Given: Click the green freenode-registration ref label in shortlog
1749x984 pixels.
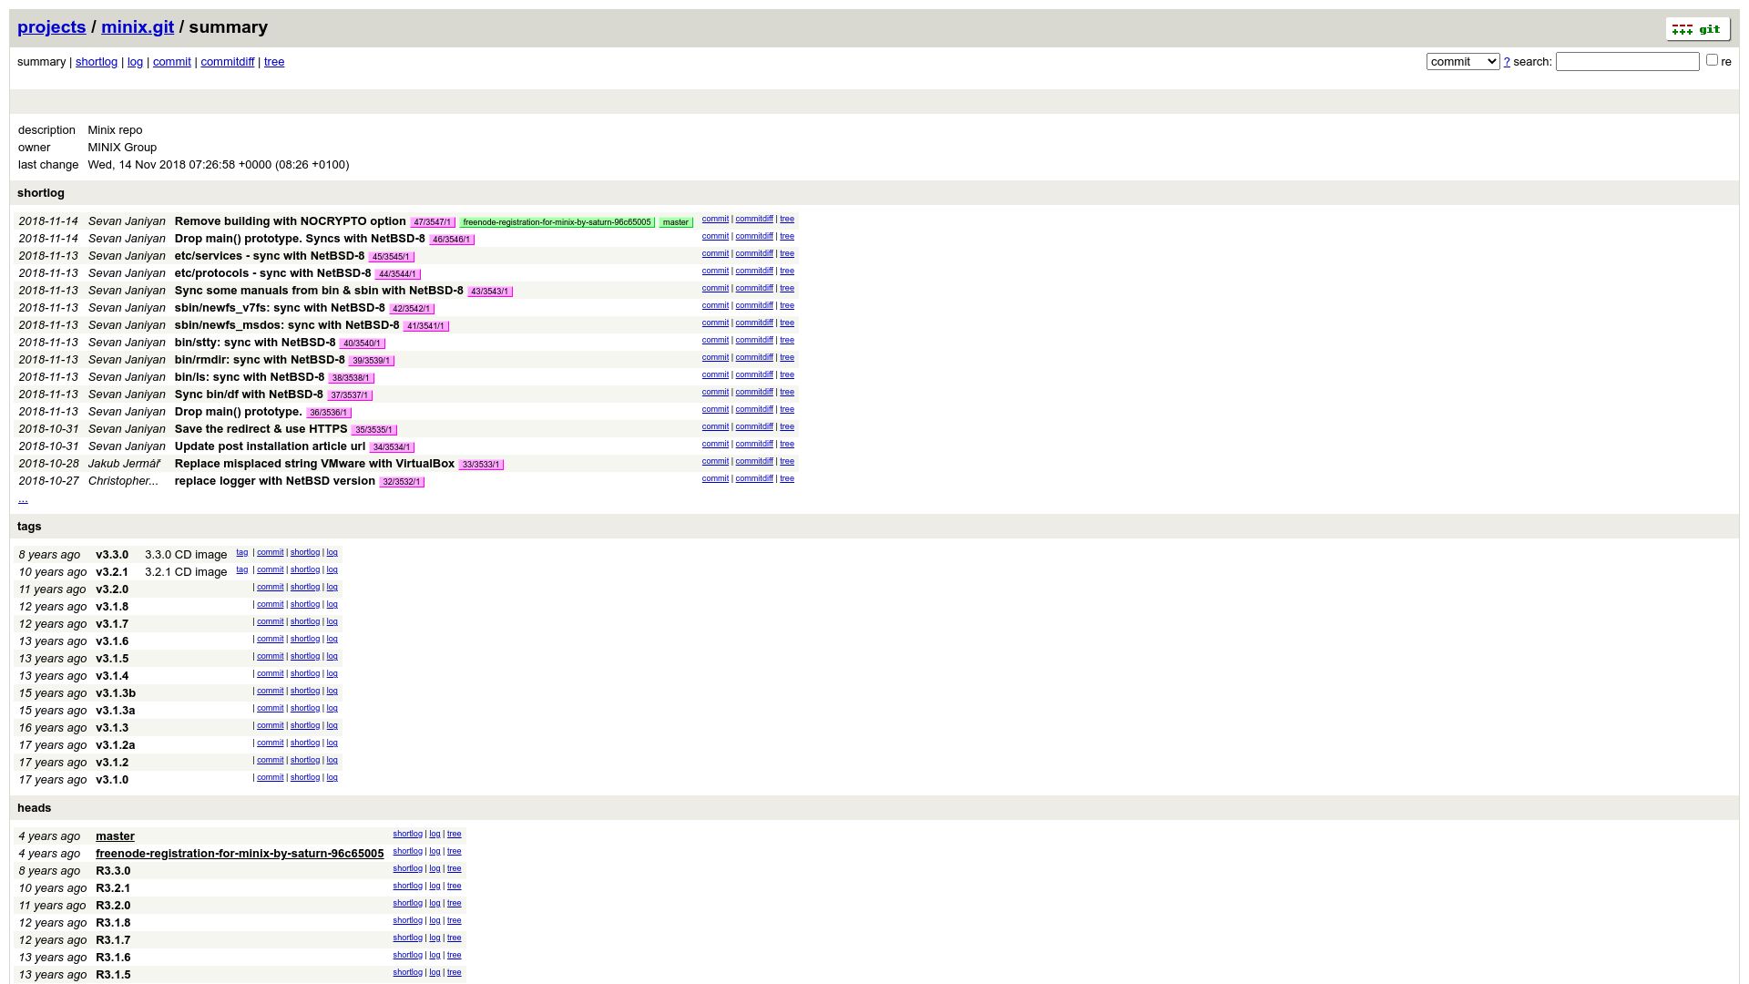Looking at the screenshot, I should 557,222.
